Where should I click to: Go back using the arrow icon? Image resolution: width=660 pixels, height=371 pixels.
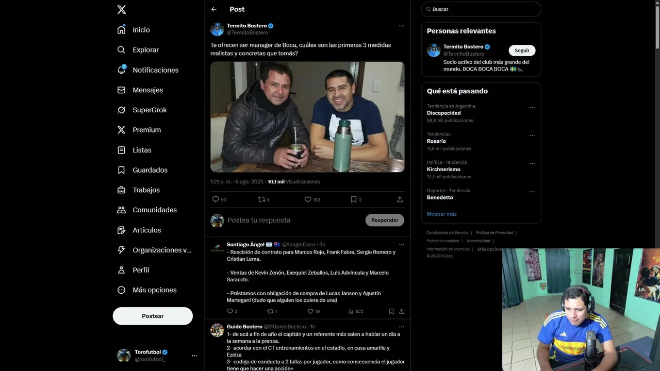[x=214, y=9]
